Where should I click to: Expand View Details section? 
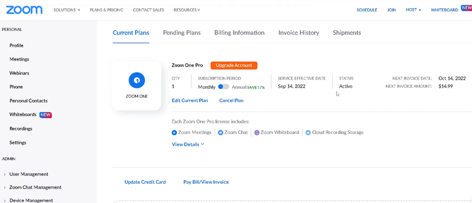[x=188, y=145]
